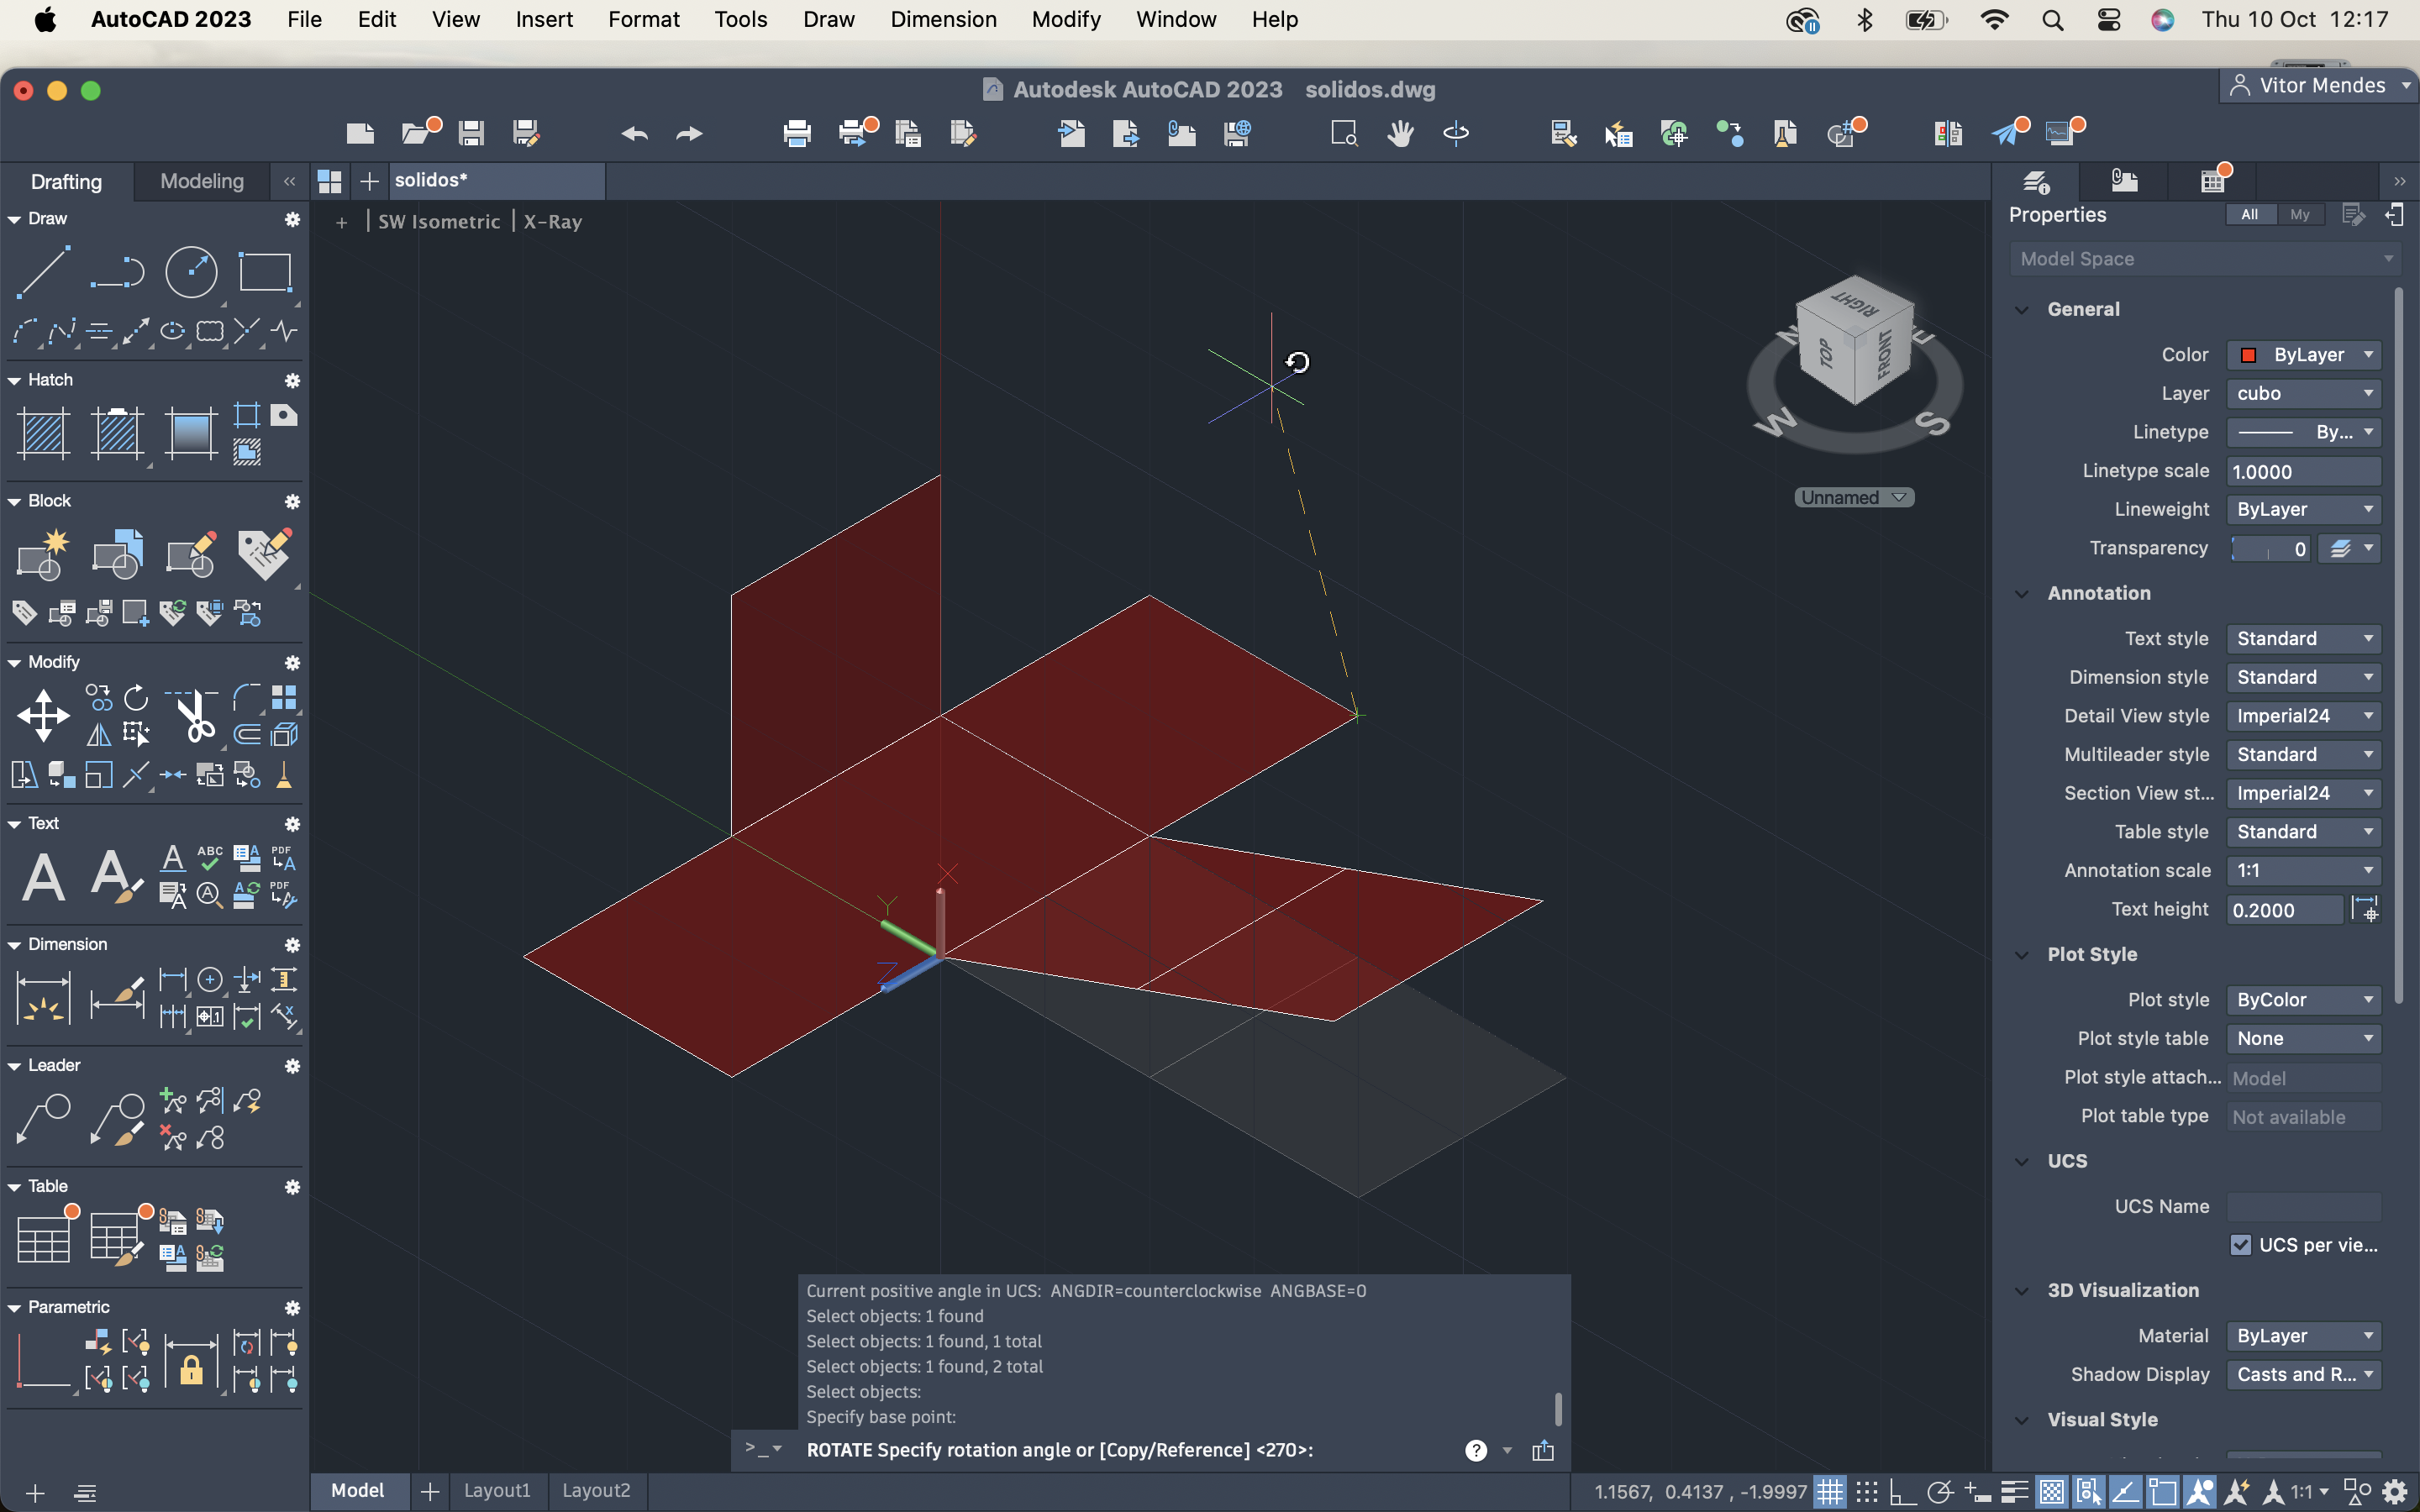The image size is (2420, 1512).
Task: Click the X-Ray visual style label
Action: tap(552, 221)
